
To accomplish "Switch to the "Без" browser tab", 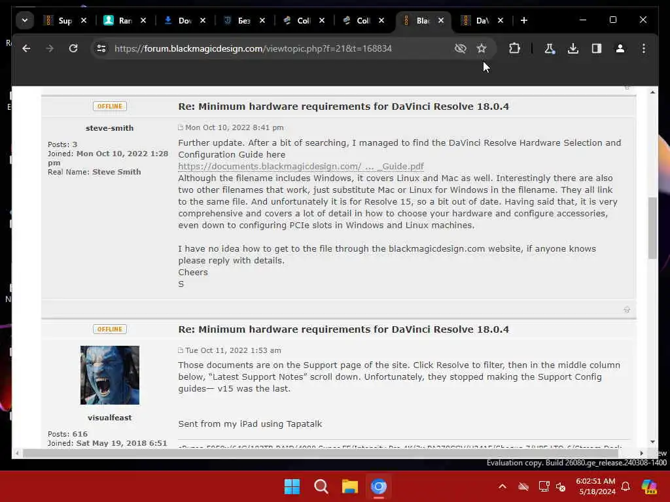I will click(x=238, y=20).
